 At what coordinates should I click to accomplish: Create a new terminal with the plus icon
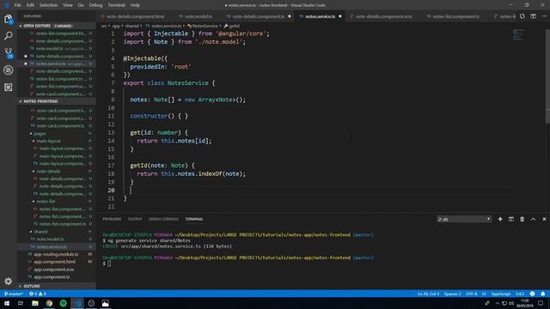[500, 219]
